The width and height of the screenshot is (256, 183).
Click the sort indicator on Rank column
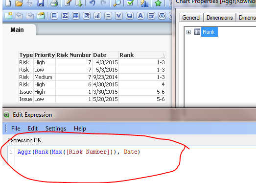163,55
